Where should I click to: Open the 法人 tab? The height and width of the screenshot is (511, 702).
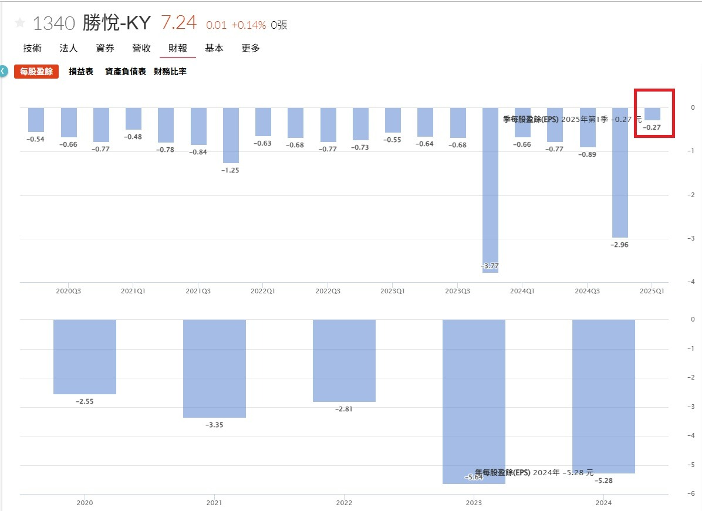(69, 48)
